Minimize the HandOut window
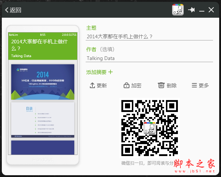 [x=202, y=11]
